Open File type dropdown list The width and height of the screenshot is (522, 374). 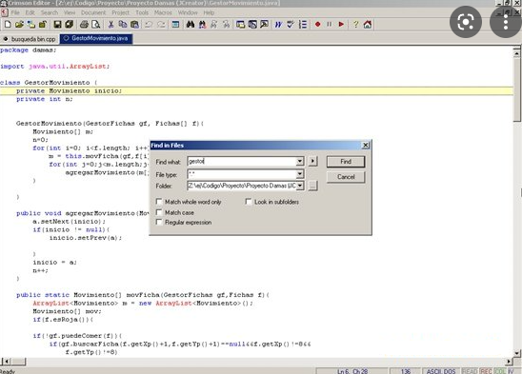pyautogui.click(x=300, y=174)
